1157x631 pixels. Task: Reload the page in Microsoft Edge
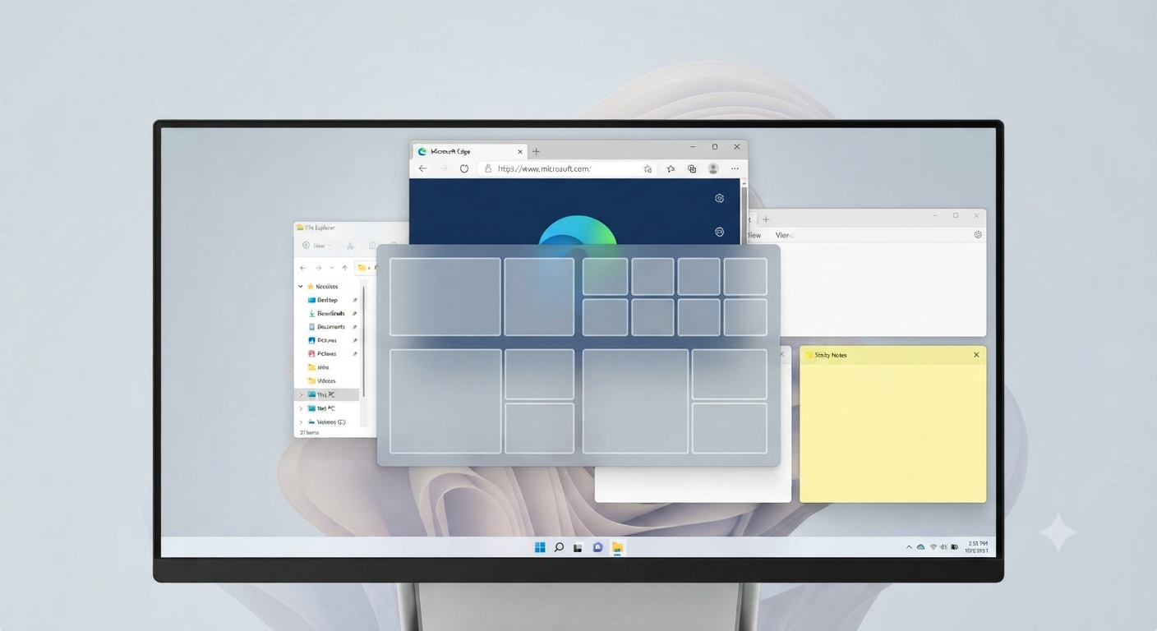point(464,168)
